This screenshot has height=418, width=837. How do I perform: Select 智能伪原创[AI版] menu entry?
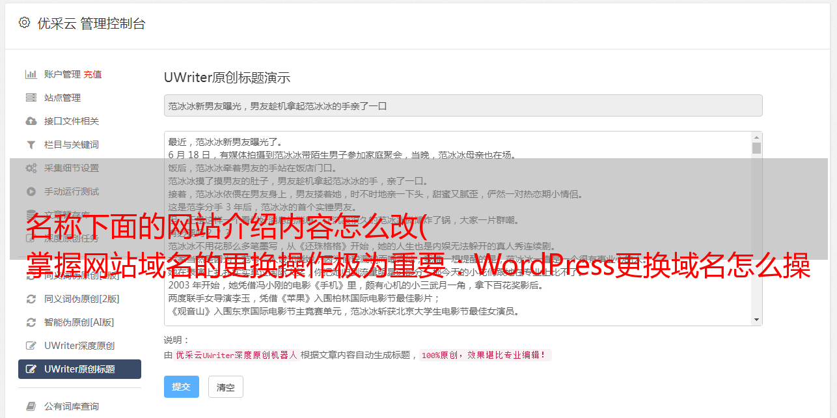click(79, 322)
